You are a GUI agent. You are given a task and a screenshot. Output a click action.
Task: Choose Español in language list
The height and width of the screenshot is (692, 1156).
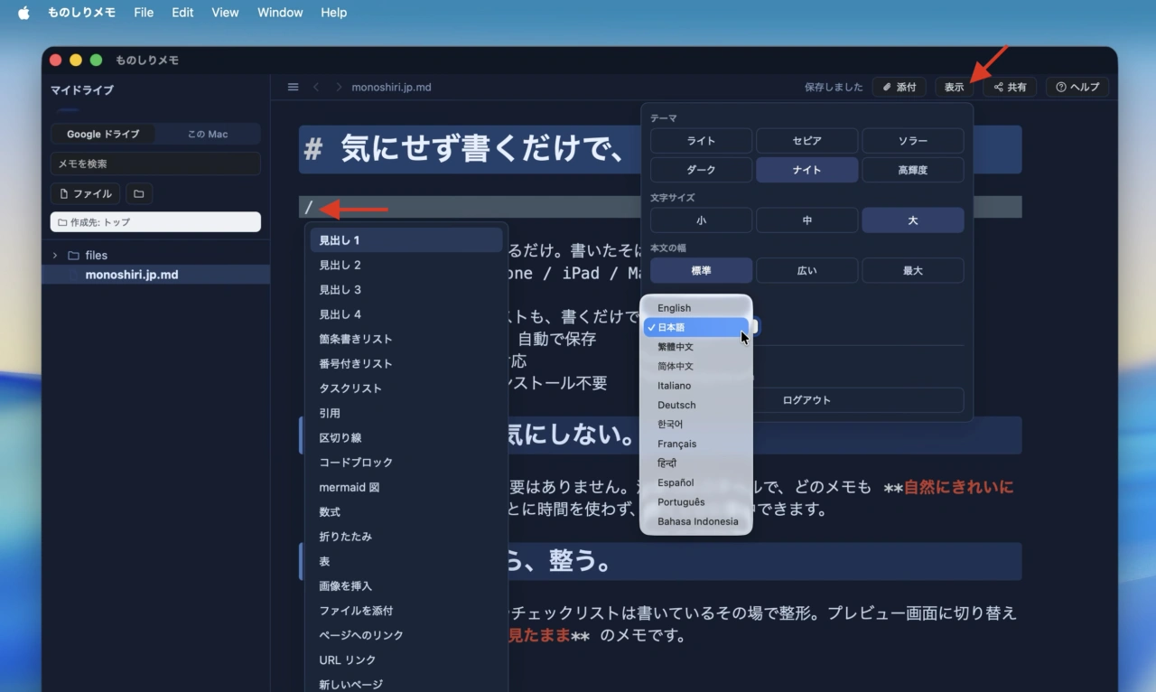coord(696,482)
